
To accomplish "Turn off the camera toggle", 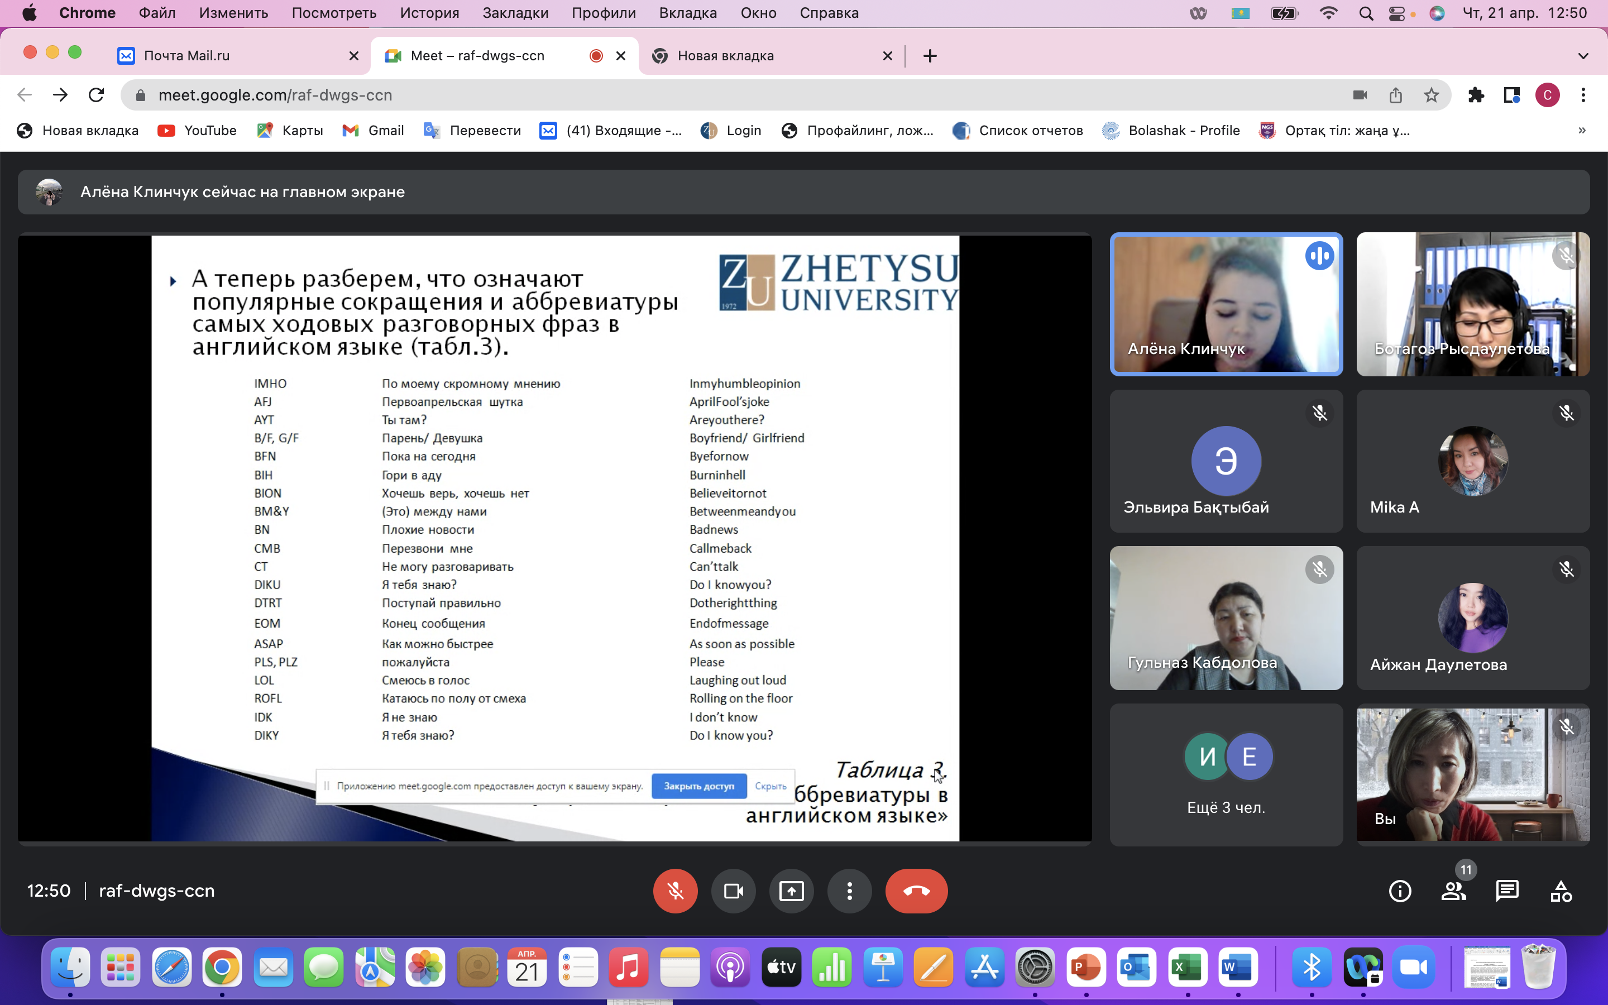I will coord(733,891).
